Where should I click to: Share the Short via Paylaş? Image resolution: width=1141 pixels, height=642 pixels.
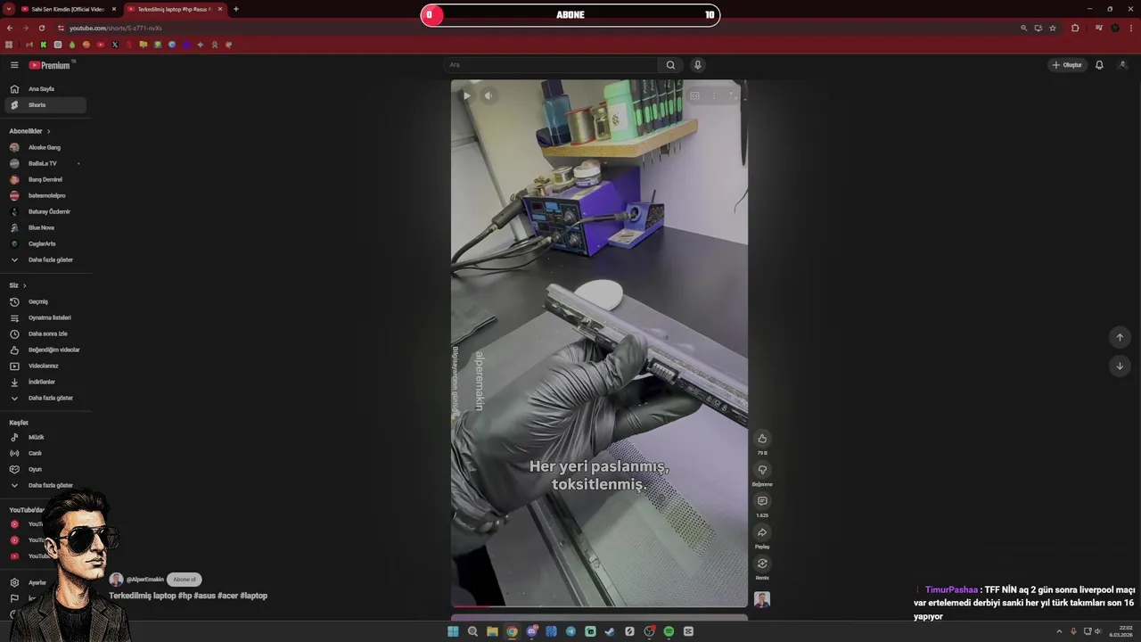[x=762, y=532]
